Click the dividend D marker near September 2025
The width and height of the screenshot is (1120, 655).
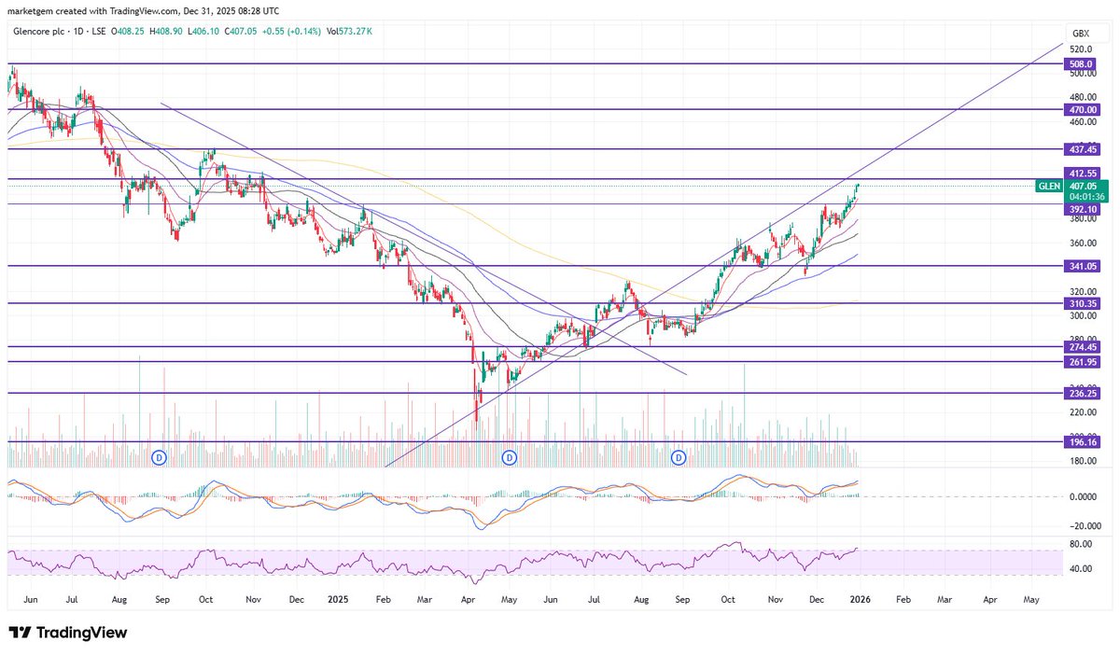pyautogui.click(x=678, y=458)
